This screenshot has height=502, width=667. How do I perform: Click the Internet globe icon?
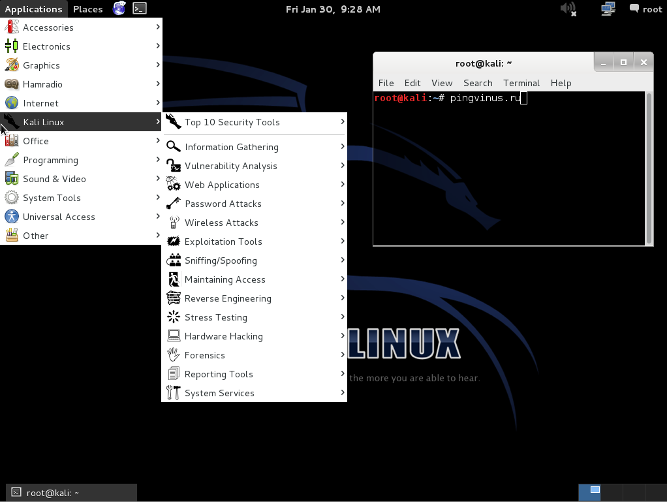12,103
